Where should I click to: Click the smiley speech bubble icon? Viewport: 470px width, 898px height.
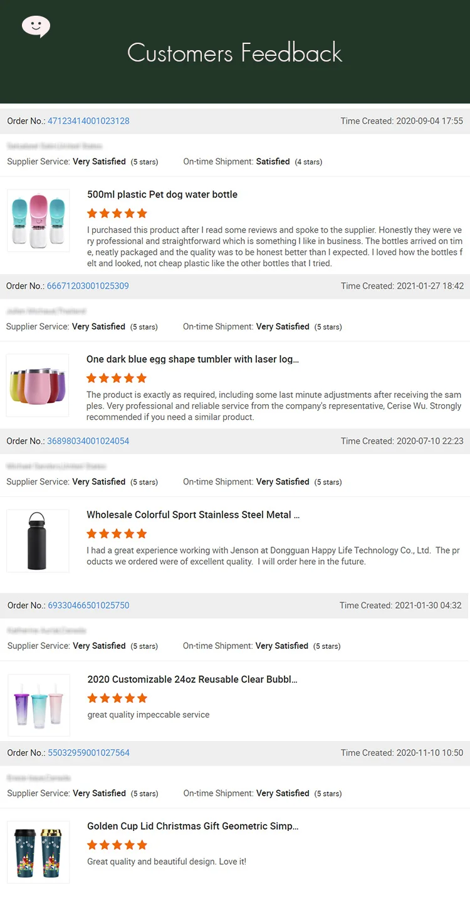pyautogui.click(x=36, y=26)
